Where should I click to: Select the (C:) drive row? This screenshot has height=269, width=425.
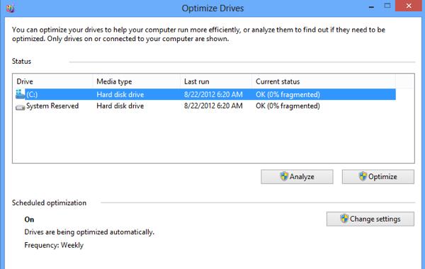tap(205, 94)
